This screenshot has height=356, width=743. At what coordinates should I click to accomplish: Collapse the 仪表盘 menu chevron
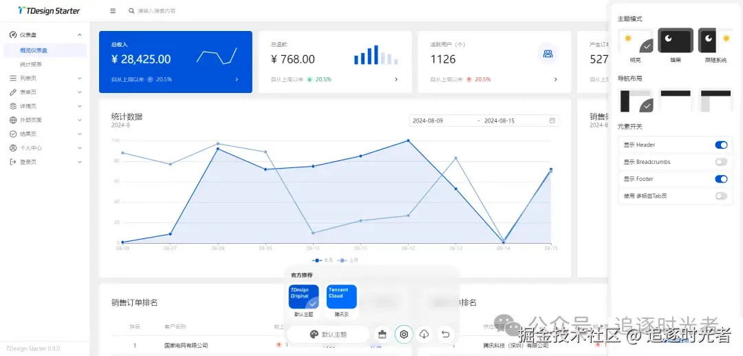[80, 35]
